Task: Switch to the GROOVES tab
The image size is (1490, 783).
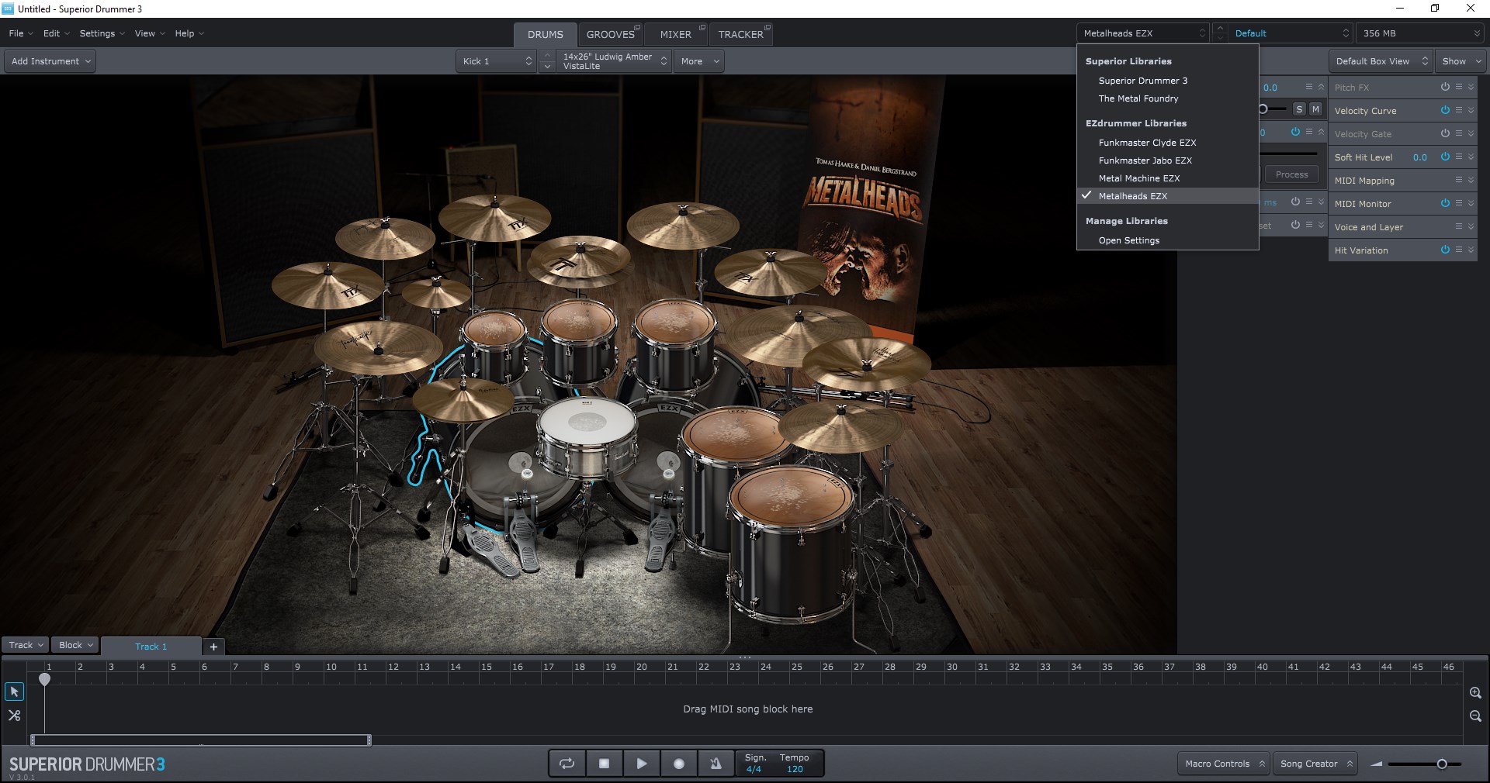Action: 610,34
